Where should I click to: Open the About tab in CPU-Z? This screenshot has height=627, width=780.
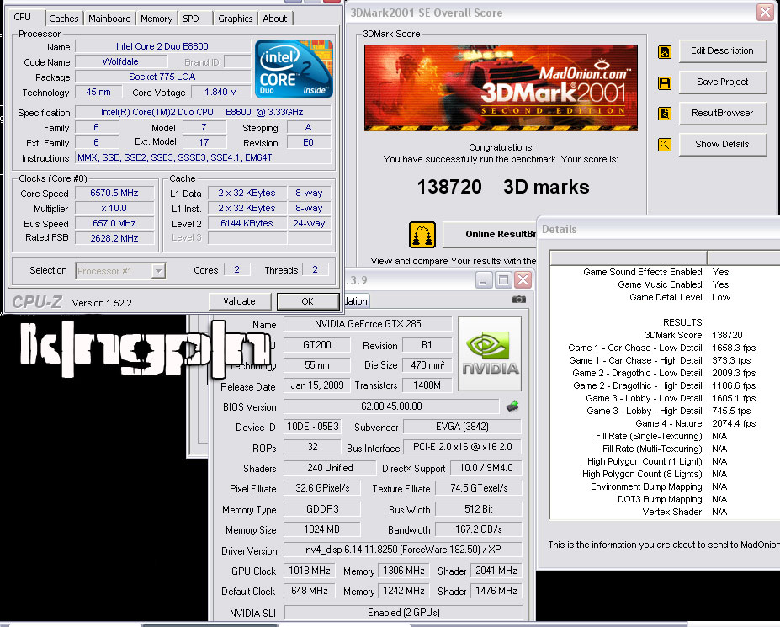pos(274,19)
